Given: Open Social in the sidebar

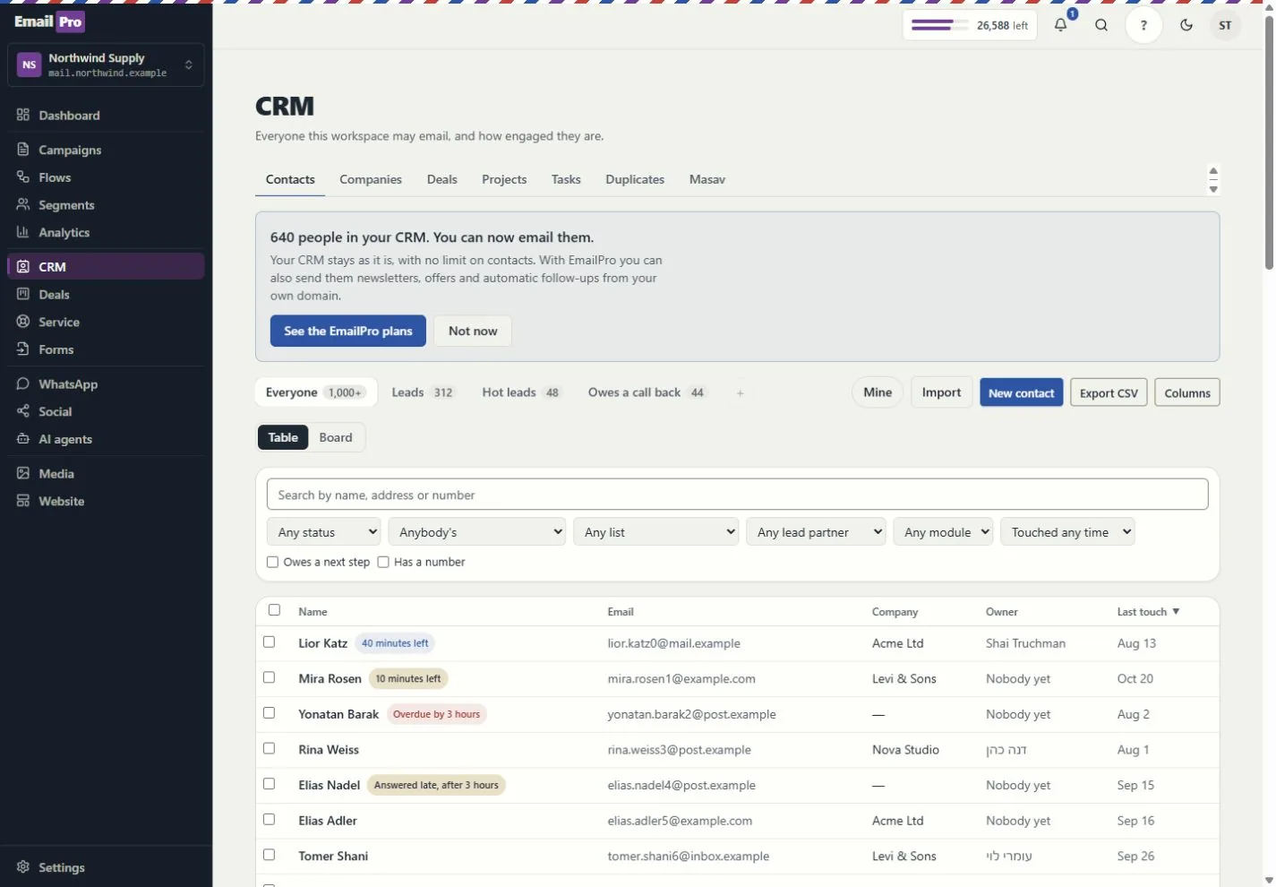Looking at the screenshot, I should (x=106, y=412).
